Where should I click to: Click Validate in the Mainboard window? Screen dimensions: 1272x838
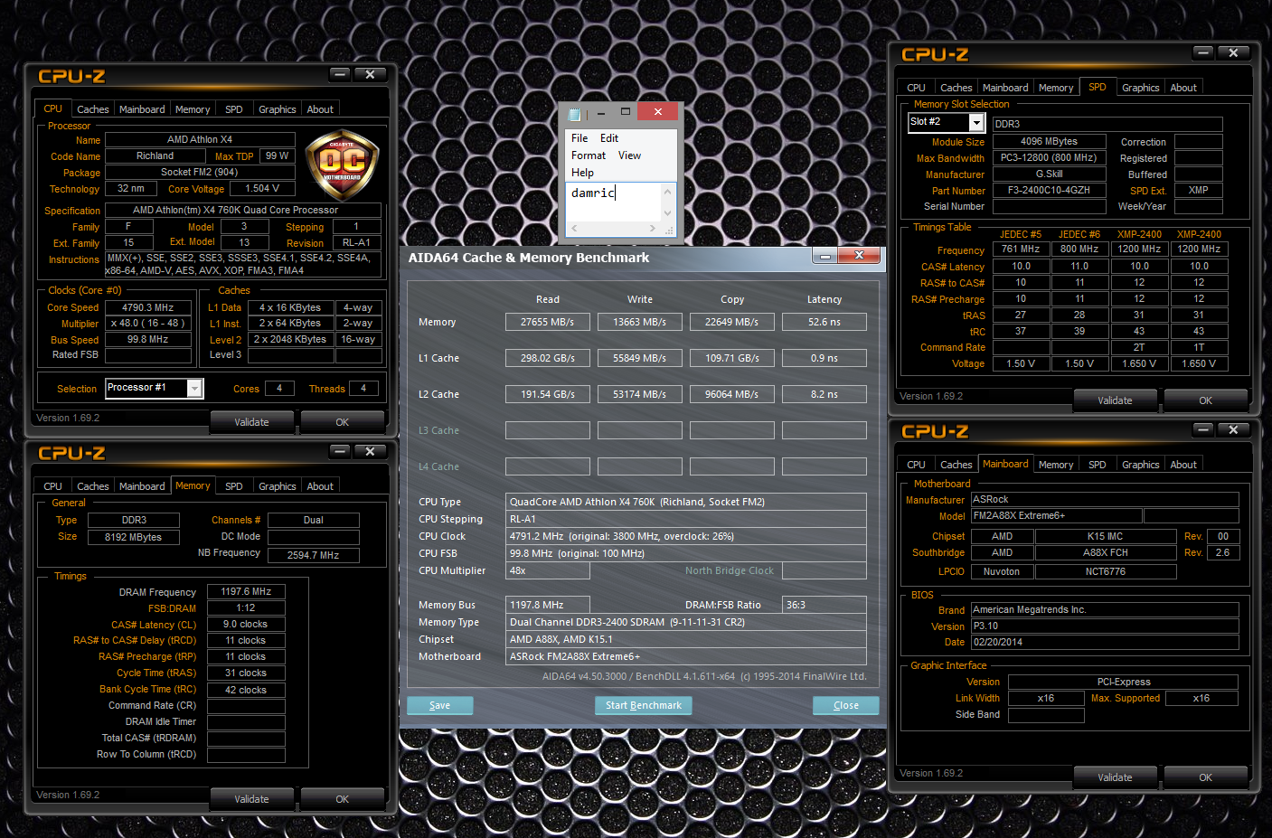pyautogui.click(x=1115, y=777)
